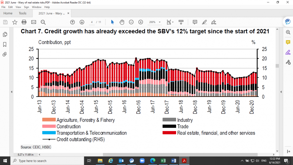Activate the Selection arrow tool
Screen dimensions: 293x165
(x=112, y=22)
